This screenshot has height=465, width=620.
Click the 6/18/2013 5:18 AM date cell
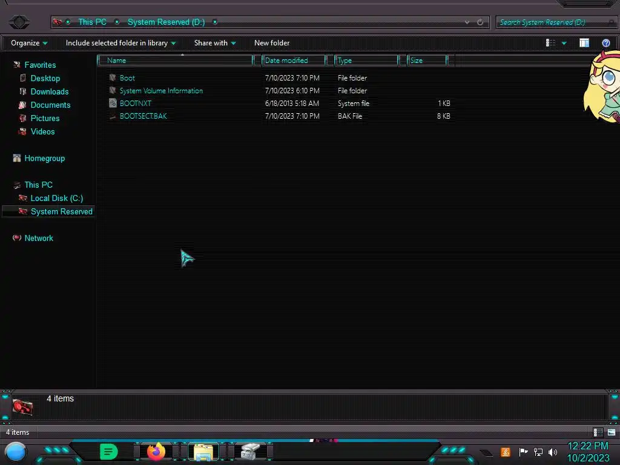pyautogui.click(x=292, y=103)
